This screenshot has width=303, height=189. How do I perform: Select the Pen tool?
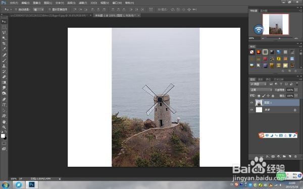click(x=4, y=99)
